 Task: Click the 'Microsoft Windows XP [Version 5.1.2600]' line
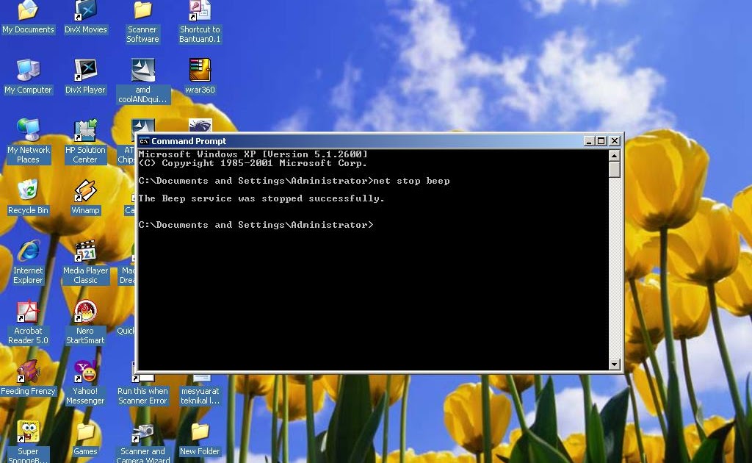pyautogui.click(x=253, y=154)
